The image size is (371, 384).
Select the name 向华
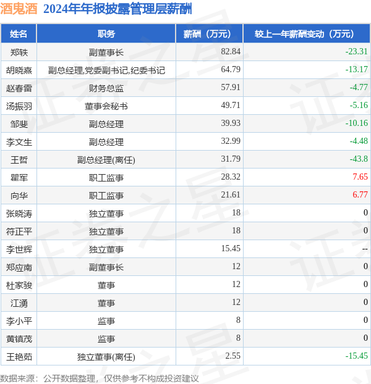tap(19, 196)
